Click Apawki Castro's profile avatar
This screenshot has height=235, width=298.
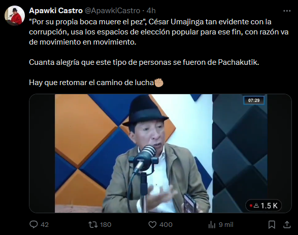tap(15, 16)
